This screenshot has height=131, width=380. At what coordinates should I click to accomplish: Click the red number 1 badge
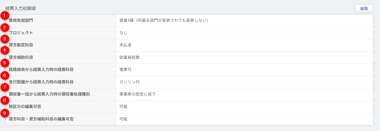4,15
